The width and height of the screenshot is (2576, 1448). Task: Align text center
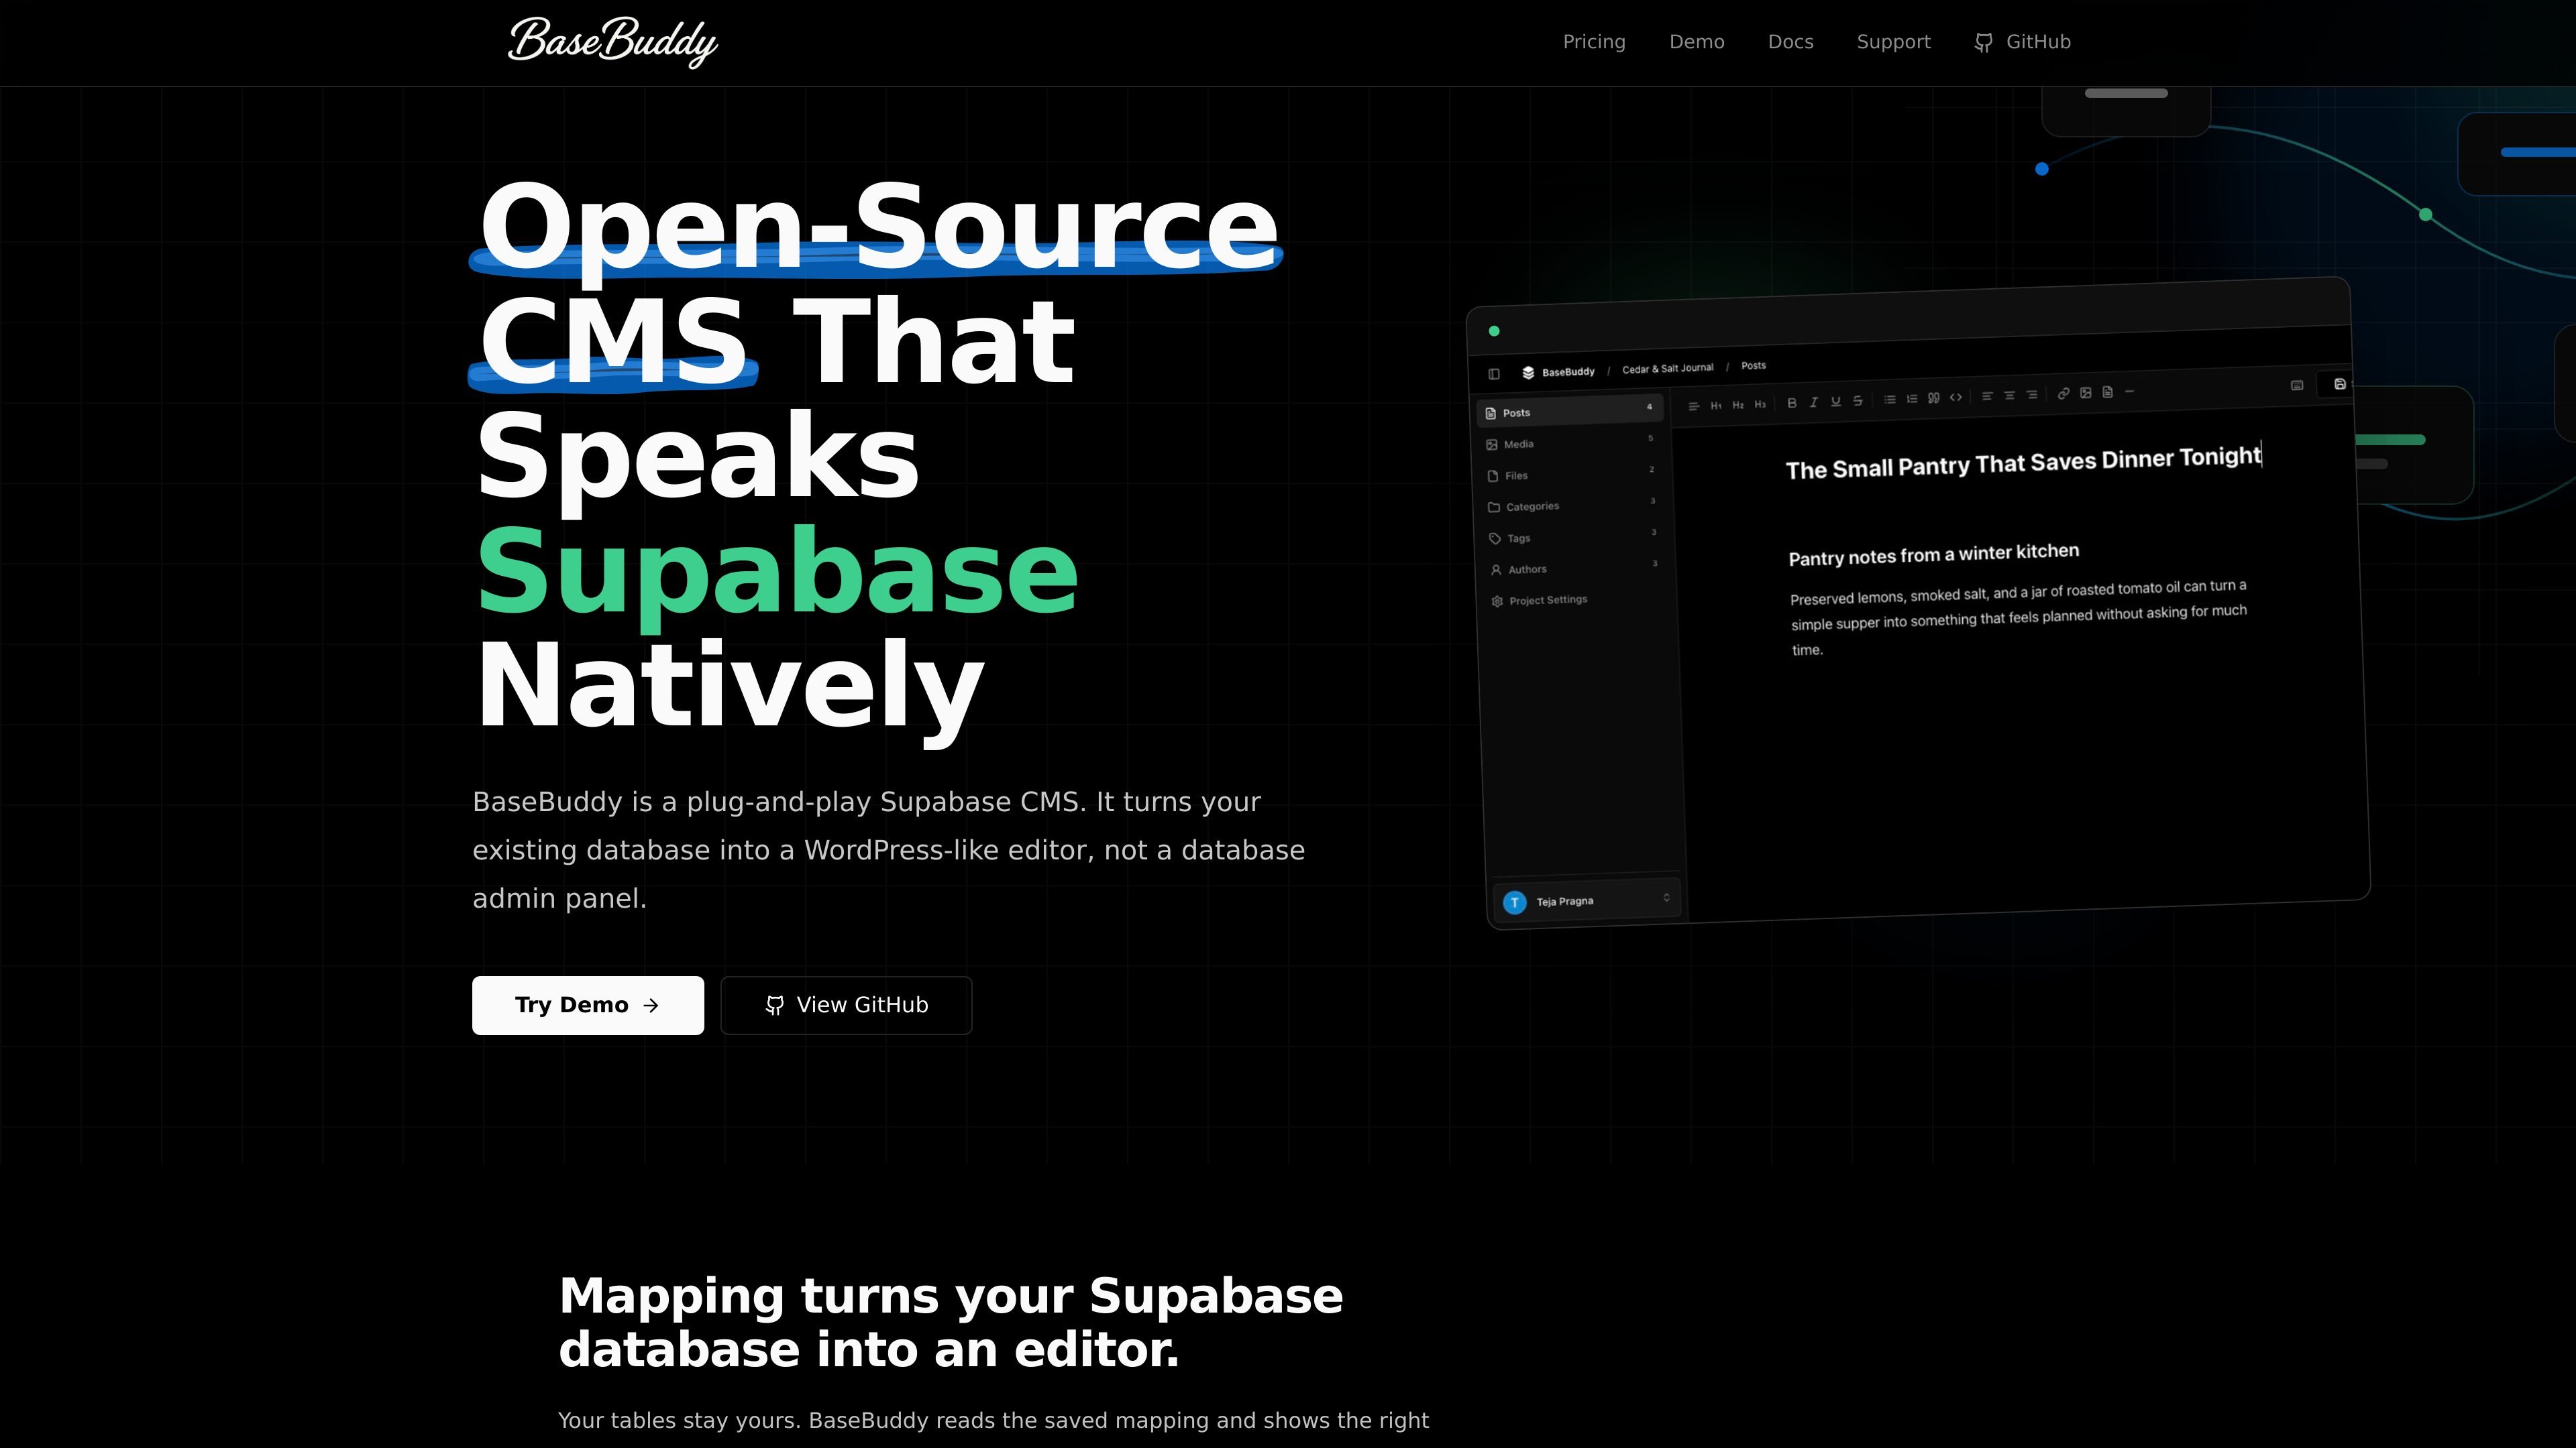click(x=2009, y=396)
